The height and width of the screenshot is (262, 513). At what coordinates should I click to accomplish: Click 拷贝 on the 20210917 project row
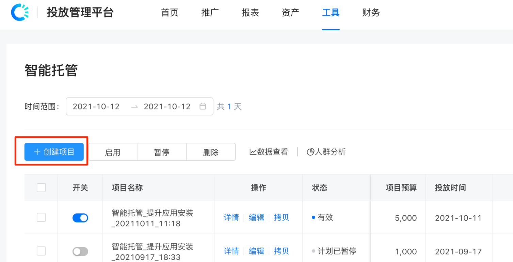[282, 251]
